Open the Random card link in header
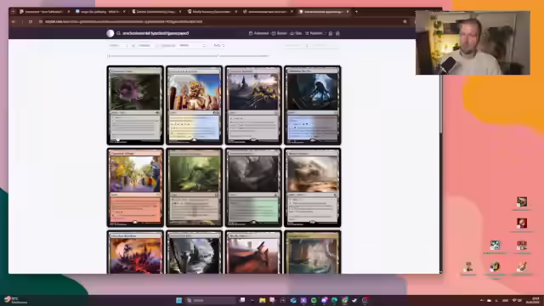The width and height of the screenshot is (544, 306). coord(314,33)
